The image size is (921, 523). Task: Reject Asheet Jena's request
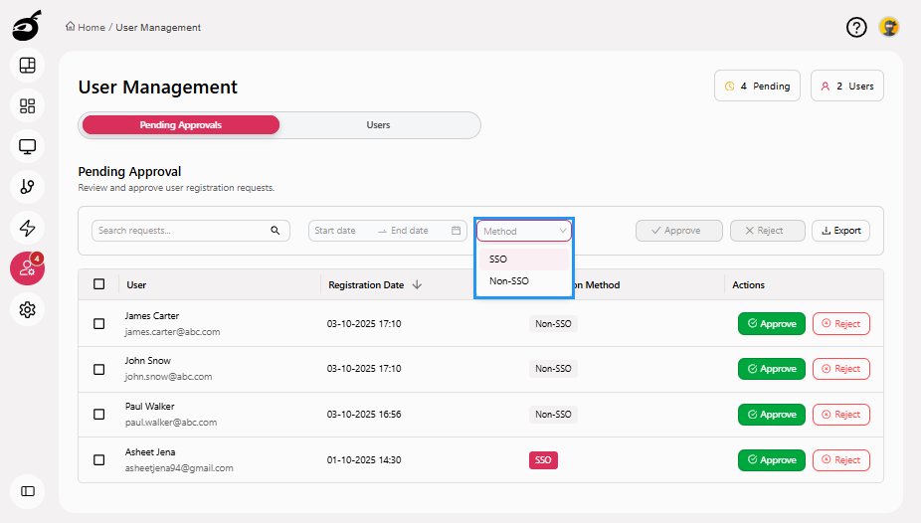841,460
